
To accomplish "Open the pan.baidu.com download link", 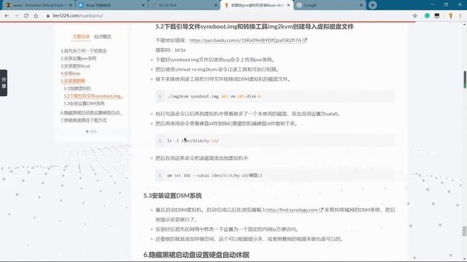I will (x=248, y=40).
